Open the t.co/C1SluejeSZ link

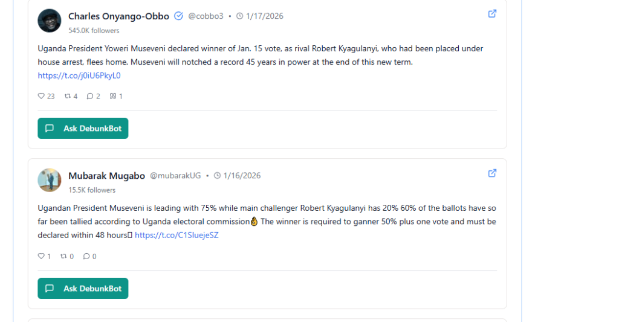177,236
